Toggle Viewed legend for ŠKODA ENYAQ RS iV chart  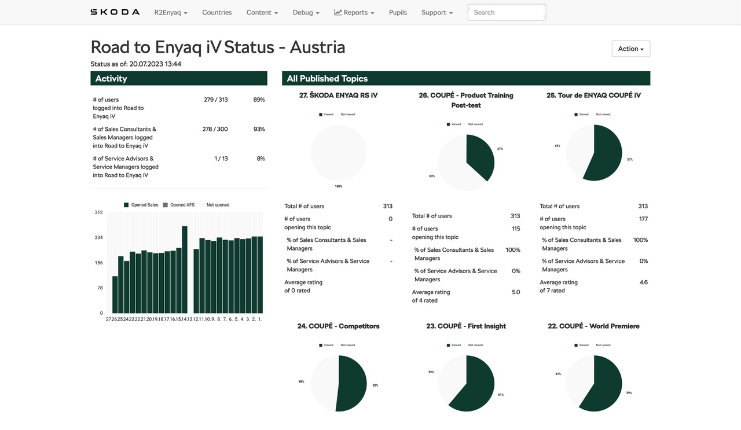pyautogui.click(x=326, y=115)
